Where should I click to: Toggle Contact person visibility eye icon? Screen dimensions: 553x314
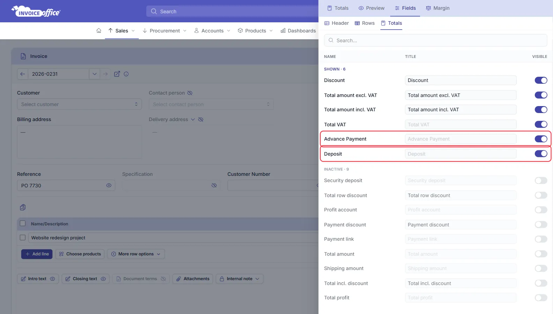(190, 93)
